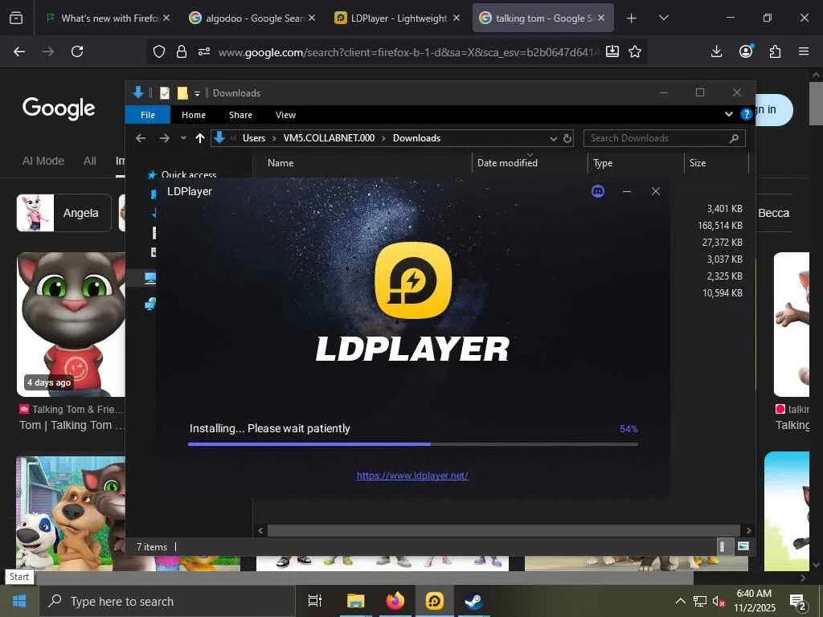Open Firefox downloads panel

(716, 51)
